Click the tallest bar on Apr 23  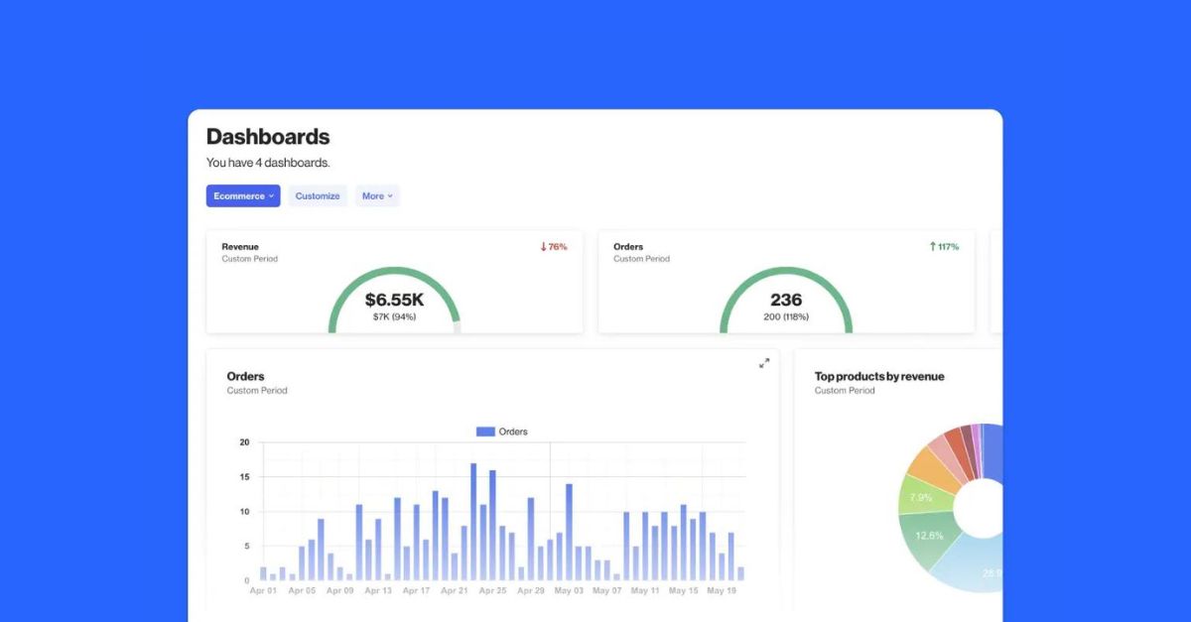474,516
